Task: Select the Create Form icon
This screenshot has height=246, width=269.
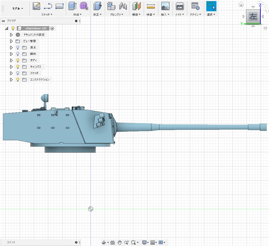Action: click(84, 6)
